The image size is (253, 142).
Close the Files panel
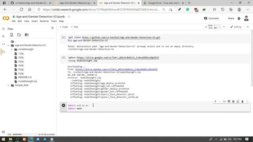(53, 28)
